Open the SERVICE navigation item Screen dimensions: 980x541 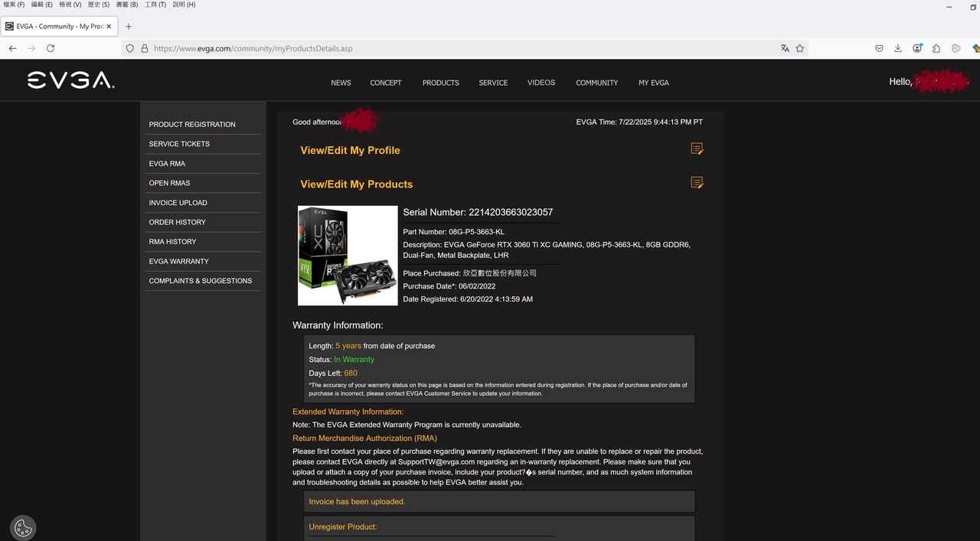493,83
